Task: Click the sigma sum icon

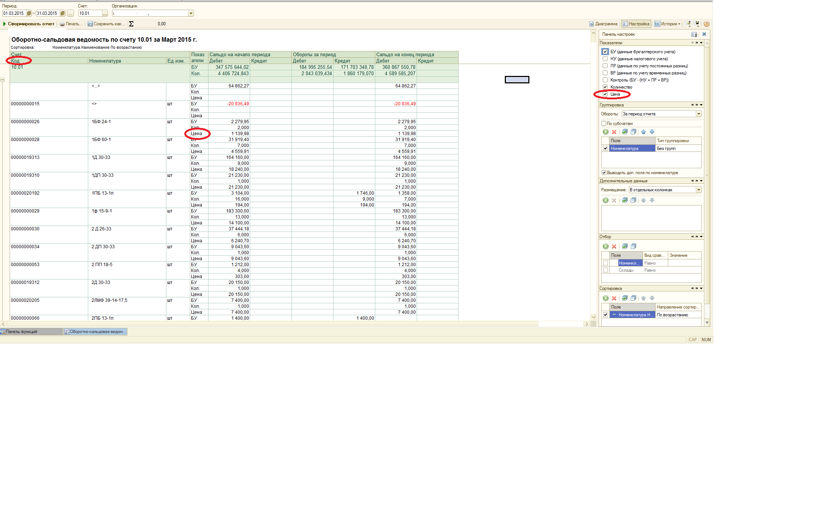Action: click(x=131, y=24)
